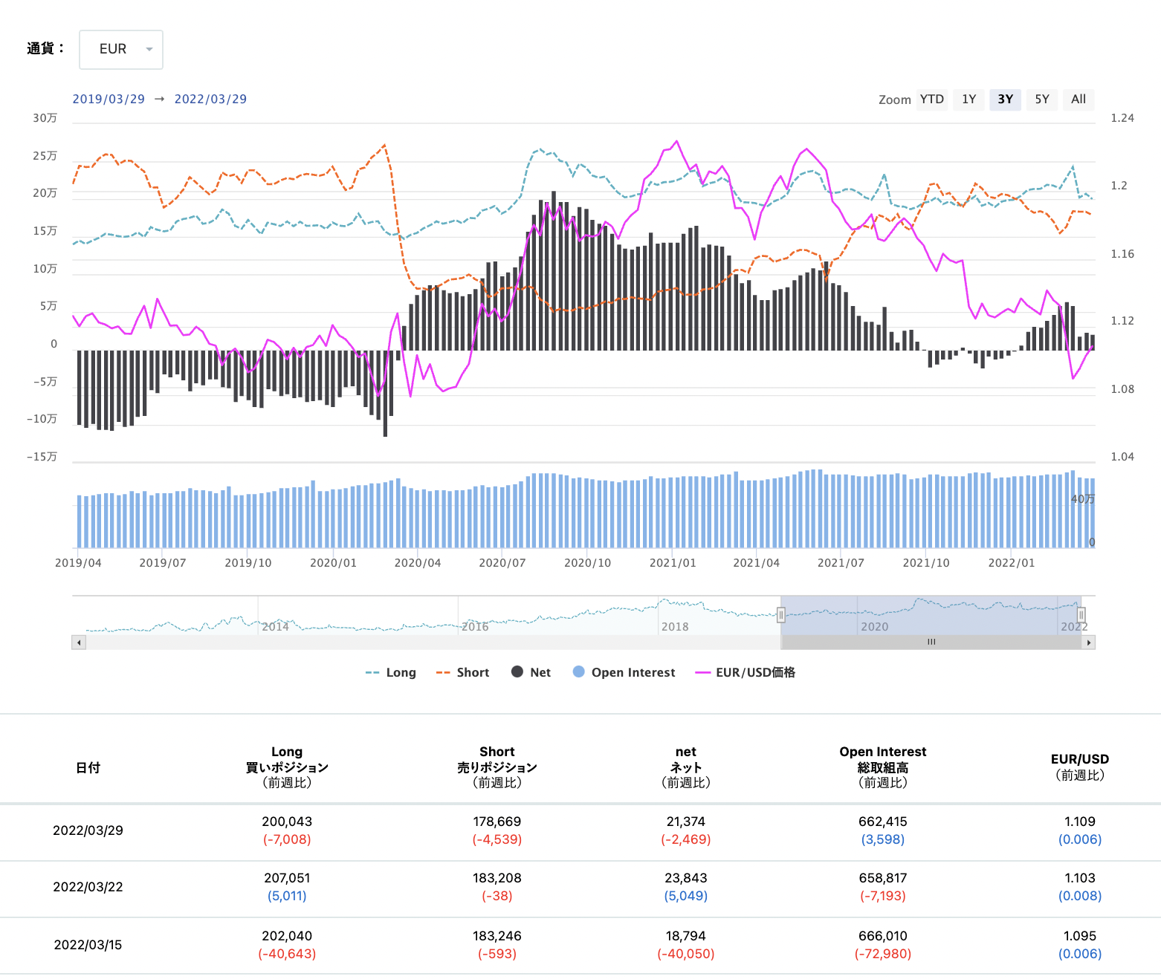The width and height of the screenshot is (1161, 979).
Task: Click the navigator scroll-right arrow
Action: [1089, 642]
